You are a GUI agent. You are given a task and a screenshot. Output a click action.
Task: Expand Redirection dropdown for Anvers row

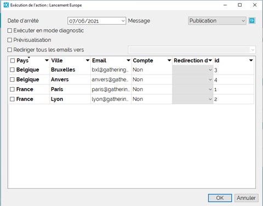210,79
